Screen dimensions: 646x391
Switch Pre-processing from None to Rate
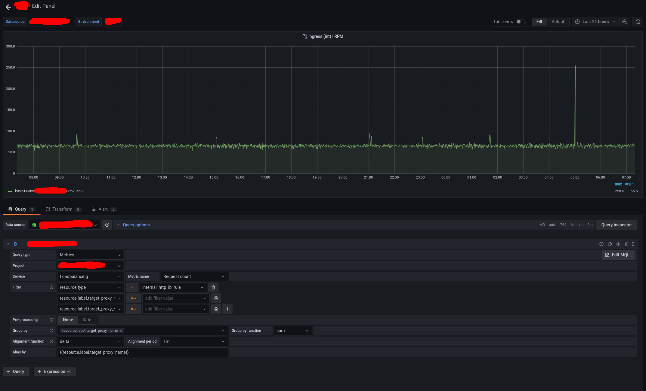coord(87,319)
